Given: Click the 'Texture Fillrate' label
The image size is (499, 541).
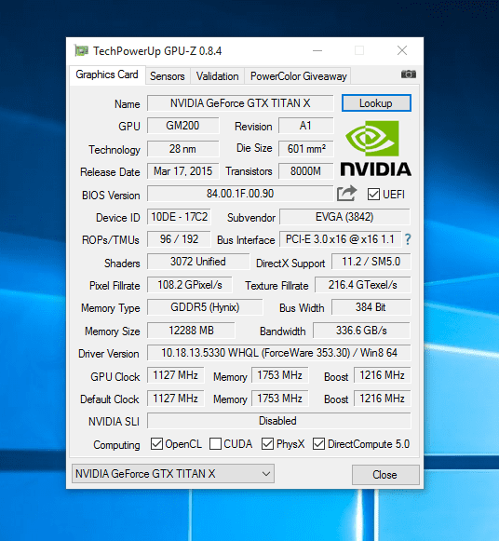Looking at the screenshot, I should [276, 286].
